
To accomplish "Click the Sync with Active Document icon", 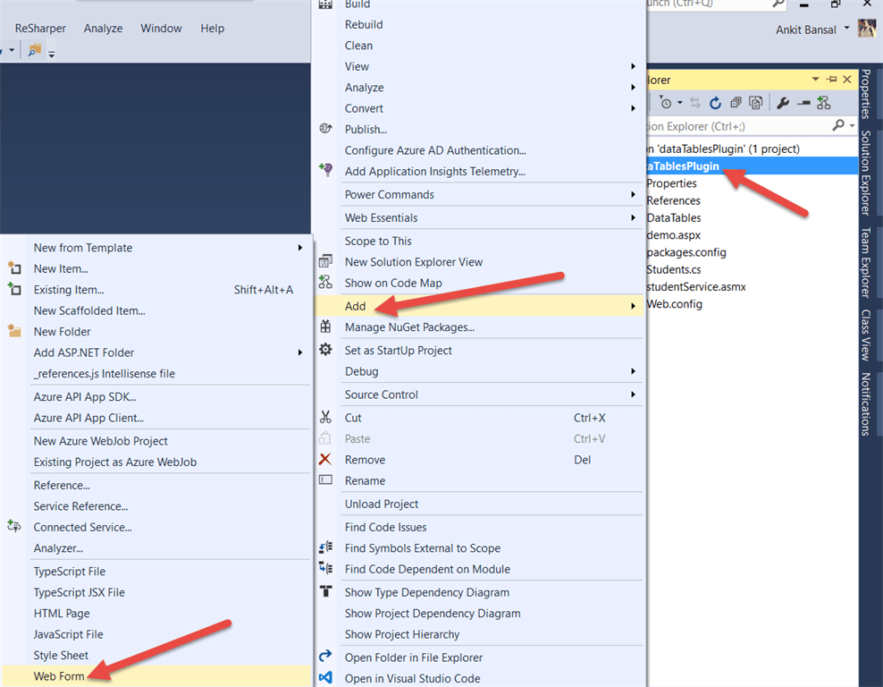I will coord(695,102).
